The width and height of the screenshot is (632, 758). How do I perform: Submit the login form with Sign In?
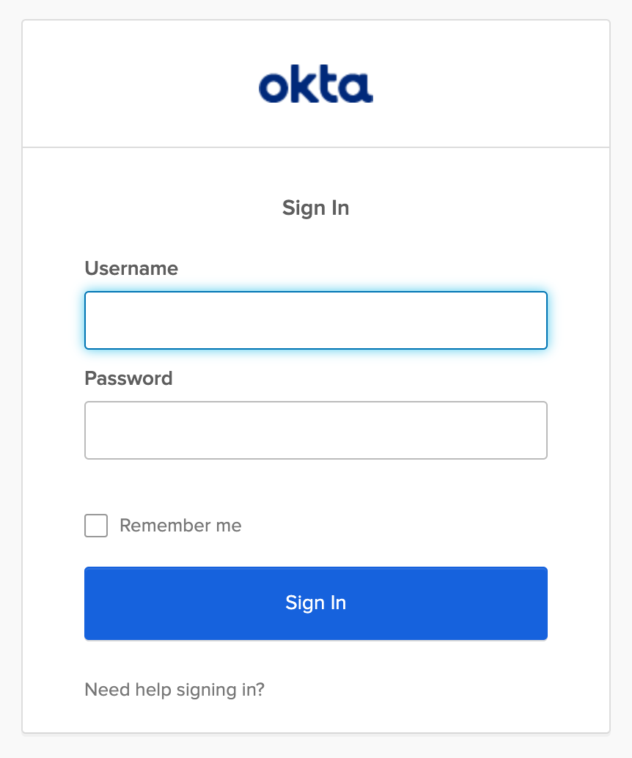[315, 603]
